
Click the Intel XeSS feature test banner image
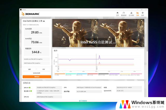[x=98, y=33]
